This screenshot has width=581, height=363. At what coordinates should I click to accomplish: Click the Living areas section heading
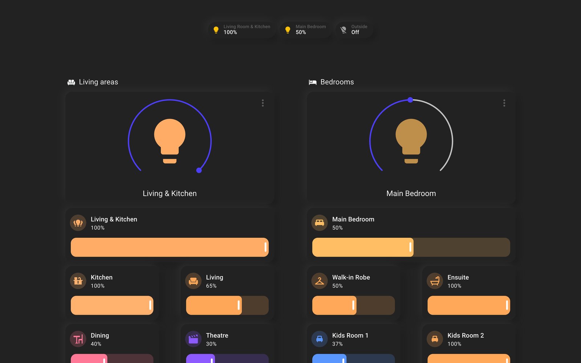click(98, 82)
